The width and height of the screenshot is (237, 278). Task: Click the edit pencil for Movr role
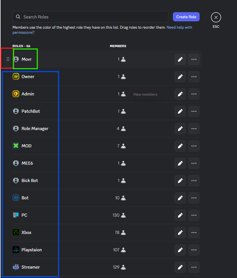tap(180, 59)
